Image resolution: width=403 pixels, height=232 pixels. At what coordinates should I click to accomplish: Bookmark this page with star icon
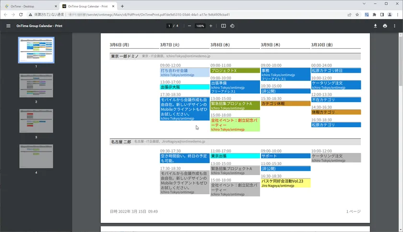pyautogui.click(x=357, y=15)
